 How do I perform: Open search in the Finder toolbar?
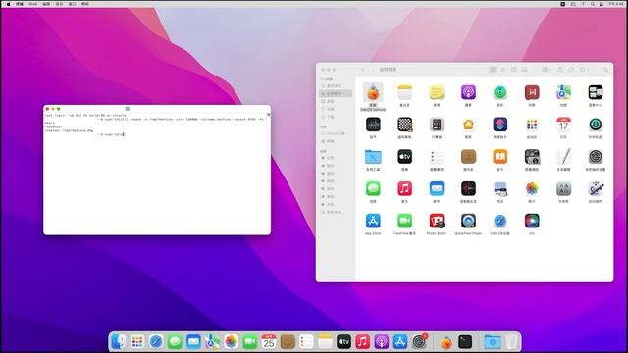point(605,70)
